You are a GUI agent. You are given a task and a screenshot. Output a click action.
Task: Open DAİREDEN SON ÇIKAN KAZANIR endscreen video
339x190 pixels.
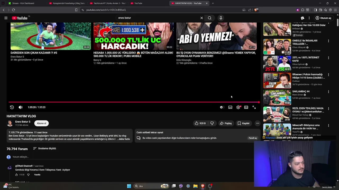click(51, 36)
